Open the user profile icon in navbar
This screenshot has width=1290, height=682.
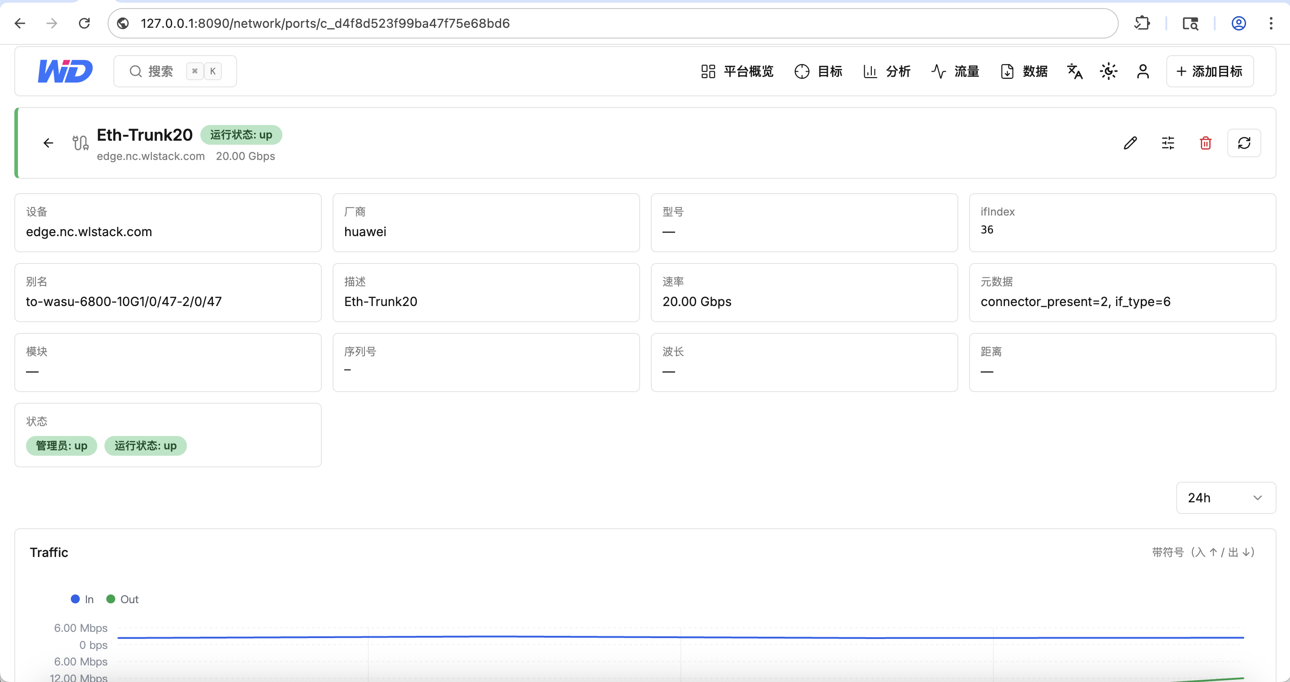click(x=1143, y=71)
